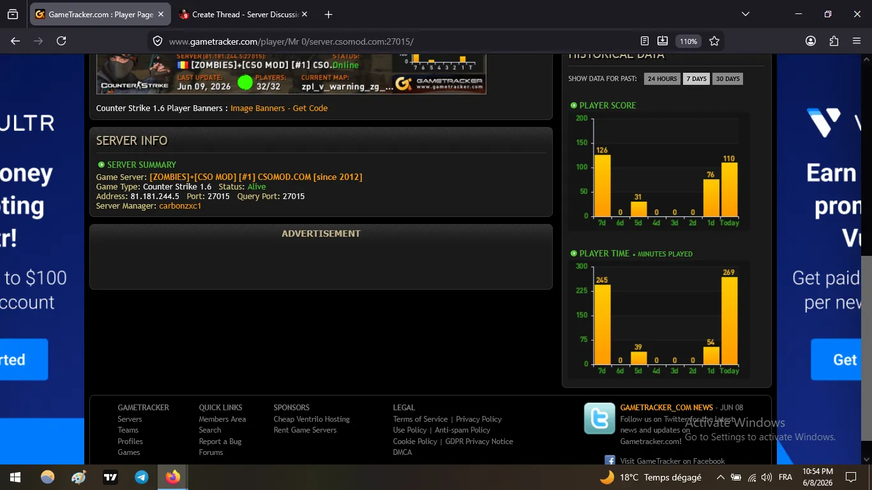872x490 pixels.
Task: Open the volume control in system tray
Action: 767,477
